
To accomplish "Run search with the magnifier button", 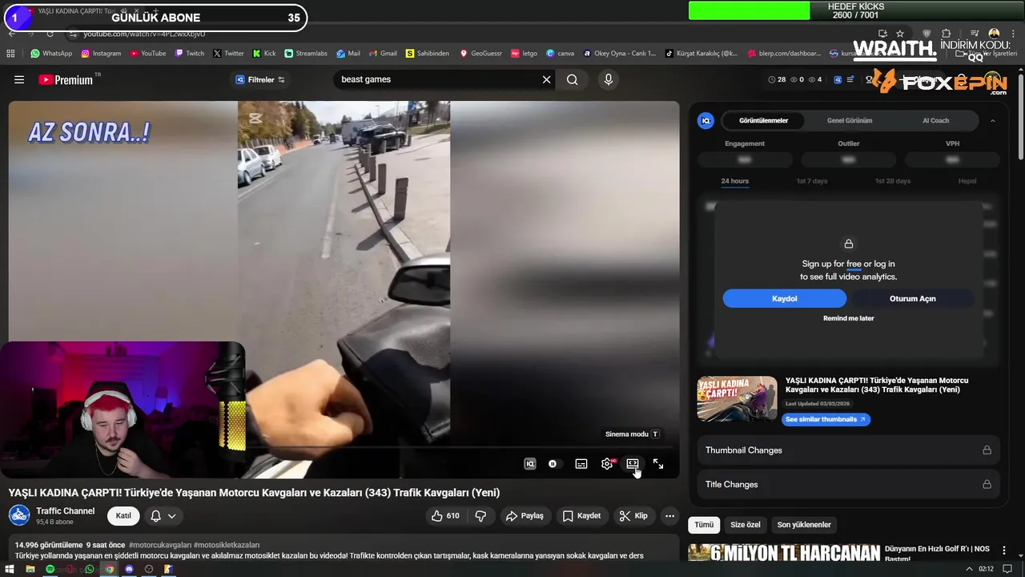I will pos(572,79).
